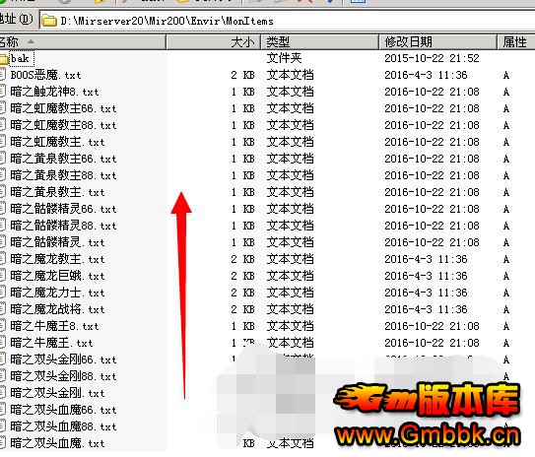Click the 类型 column header
Viewport: 535px width, 457px height.
coord(320,42)
